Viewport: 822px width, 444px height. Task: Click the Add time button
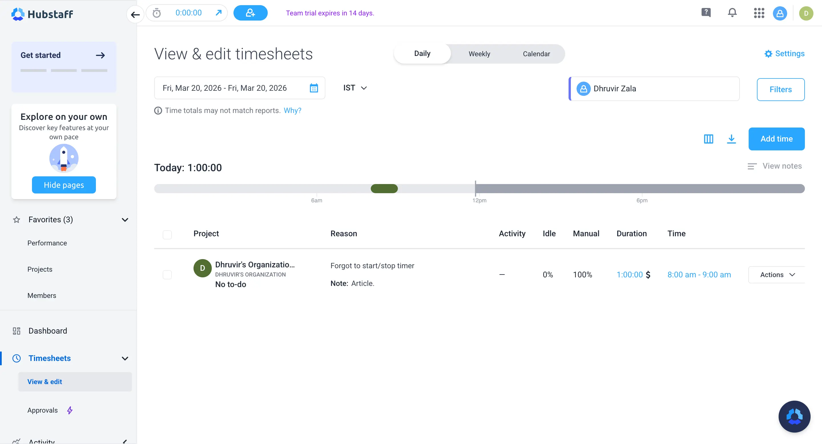click(x=776, y=139)
